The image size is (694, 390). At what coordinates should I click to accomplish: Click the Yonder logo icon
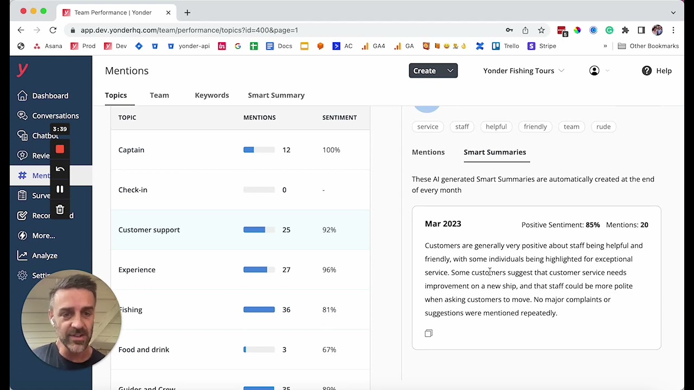[22, 69]
